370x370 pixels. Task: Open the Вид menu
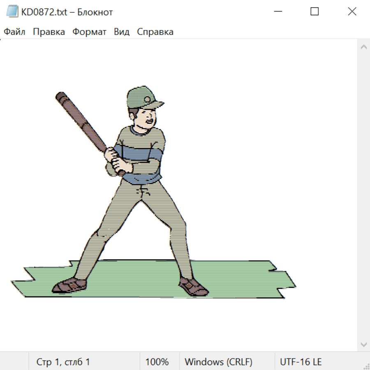tap(121, 32)
